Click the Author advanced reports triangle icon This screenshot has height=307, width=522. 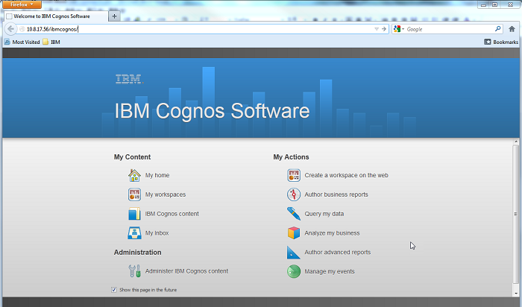(x=294, y=253)
